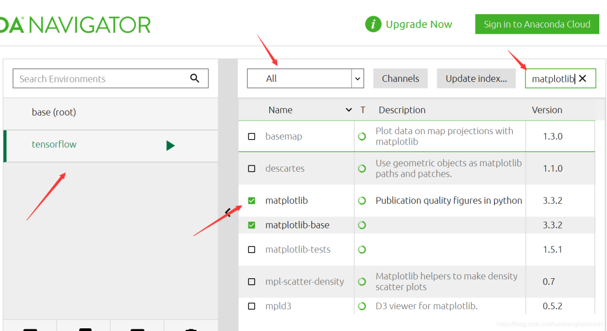607x331 pixels.
Task: Click version 0.7 of mpl-scatter-density
Action: (x=549, y=282)
